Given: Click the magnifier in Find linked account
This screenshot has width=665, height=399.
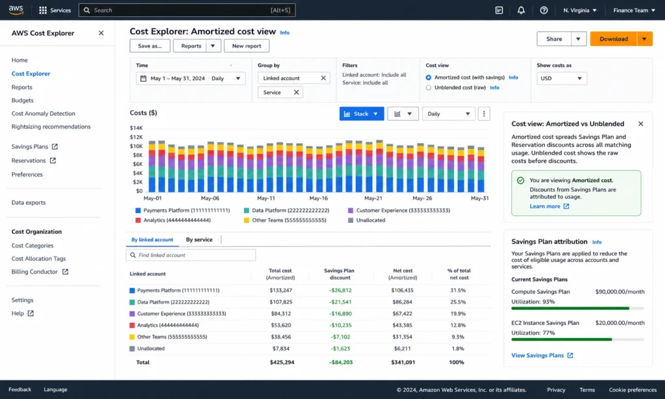Looking at the screenshot, I should pyautogui.click(x=132, y=255).
